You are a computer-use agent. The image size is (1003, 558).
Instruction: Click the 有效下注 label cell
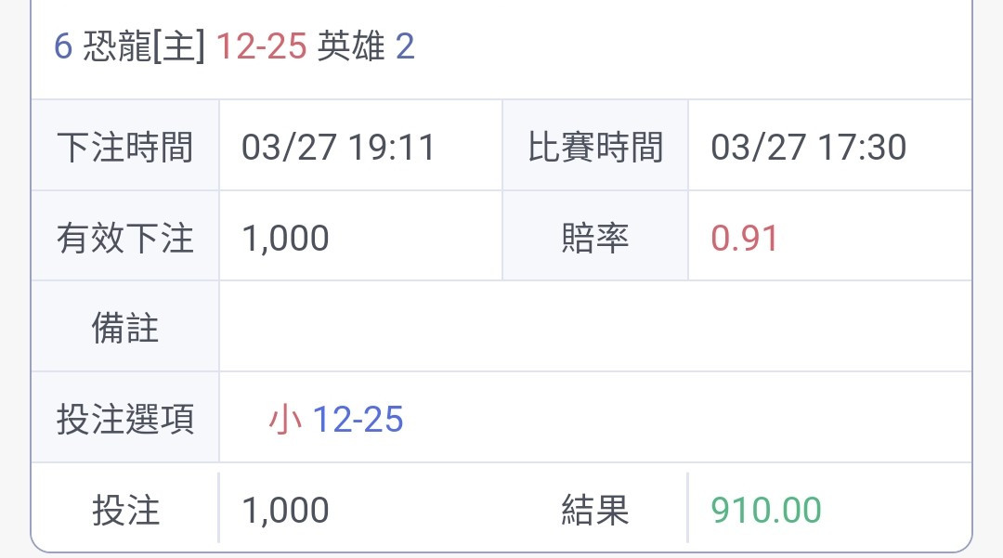click(125, 238)
